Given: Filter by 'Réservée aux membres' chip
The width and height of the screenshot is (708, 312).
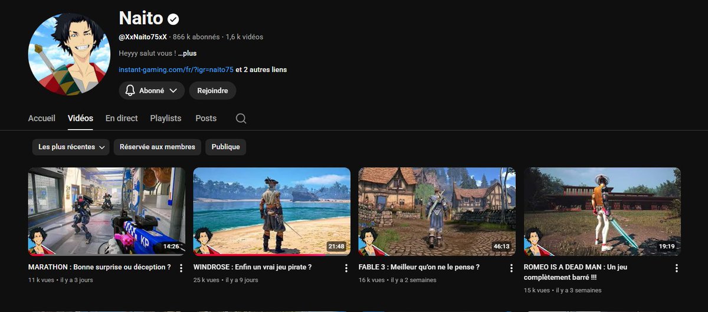Looking at the screenshot, I should (x=158, y=147).
